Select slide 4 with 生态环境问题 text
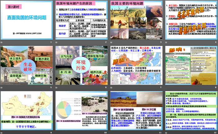This screenshot has height=134, width=218. pos(191,20)
